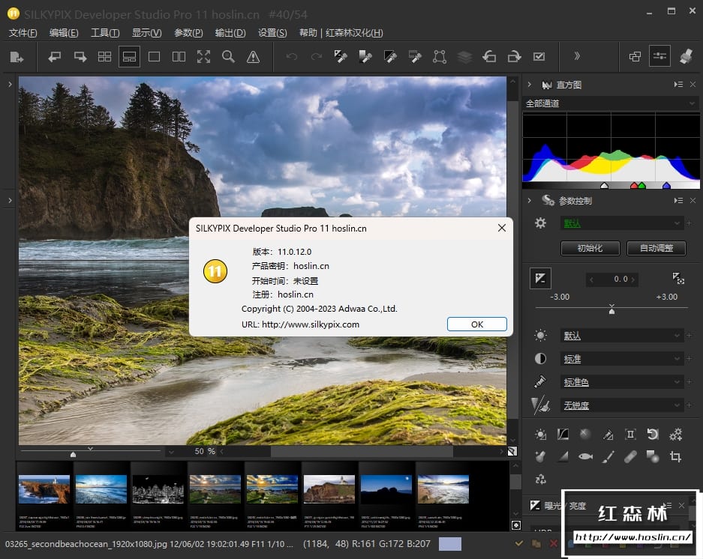Open the 全部通道 histogram channel dropdown
703x559 pixels.
pos(611,103)
